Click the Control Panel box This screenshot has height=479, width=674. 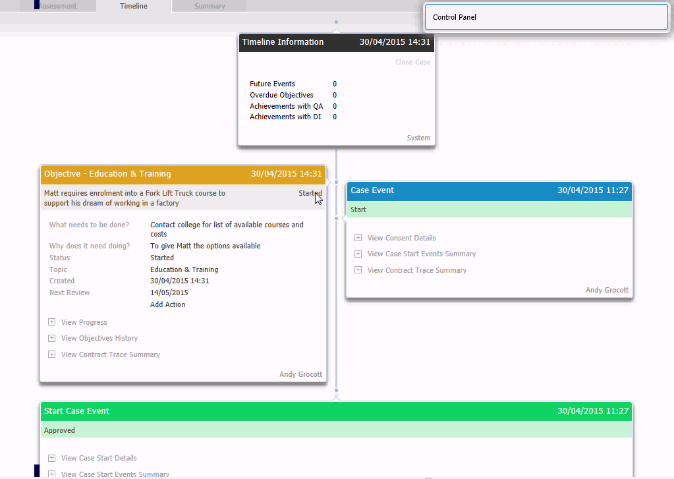pos(546,17)
